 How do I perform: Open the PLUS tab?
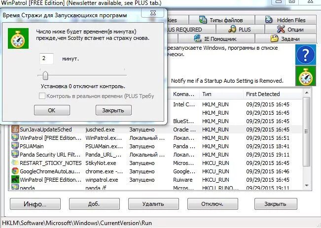[x=240, y=30]
